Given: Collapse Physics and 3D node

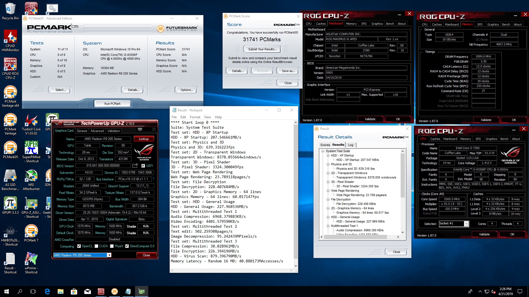Looking at the screenshot, I should coord(328,164).
